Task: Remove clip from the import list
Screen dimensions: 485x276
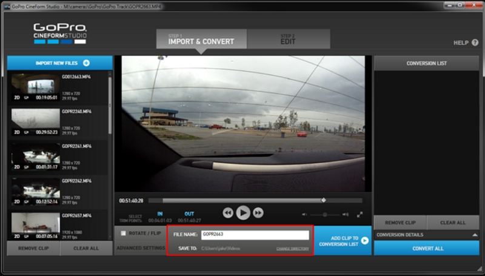Action: (x=33, y=248)
